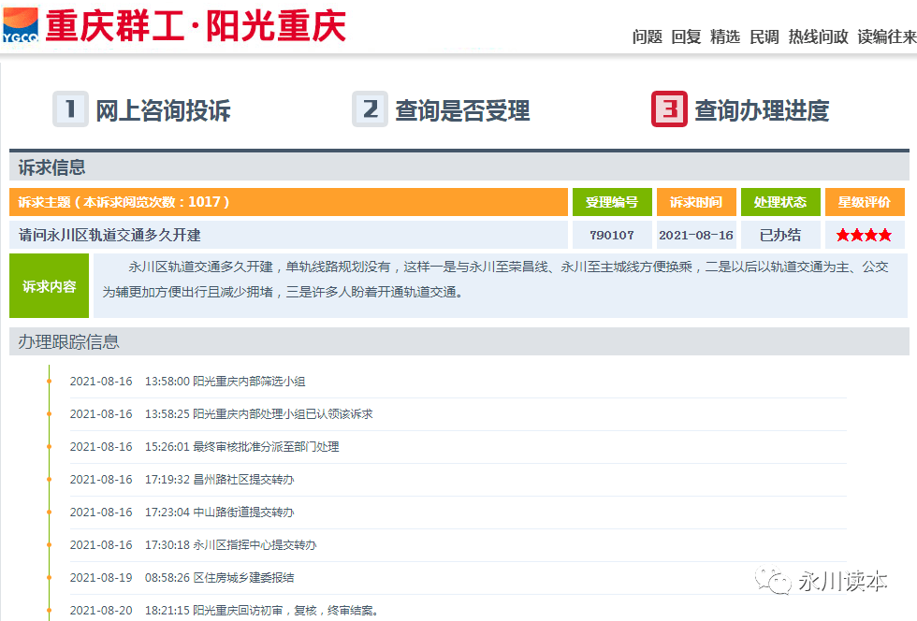Image resolution: width=917 pixels, height=621 pixels.
Task: Click the 诉求主题 orange header cell
Action: (288, 202)
